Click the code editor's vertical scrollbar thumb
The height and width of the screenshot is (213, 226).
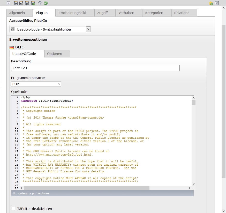coord(194,102)
